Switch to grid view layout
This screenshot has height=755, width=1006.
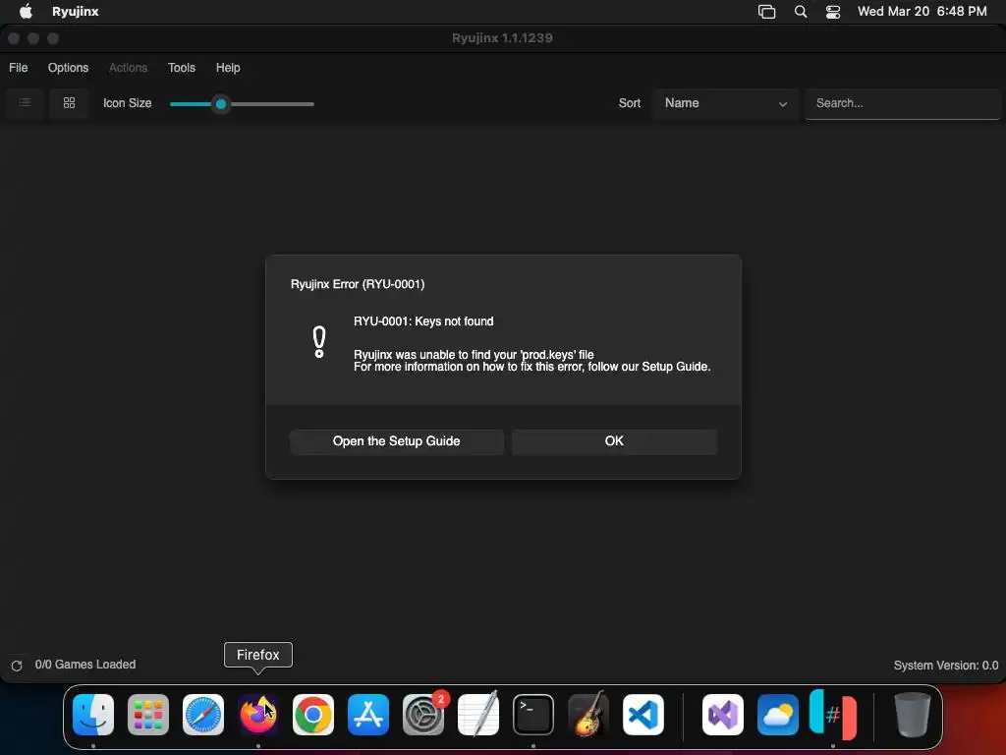[x=70, y=102]
